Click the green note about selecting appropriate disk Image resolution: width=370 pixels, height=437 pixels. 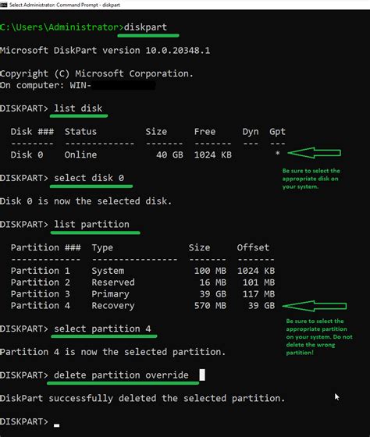tap(311, 179)
